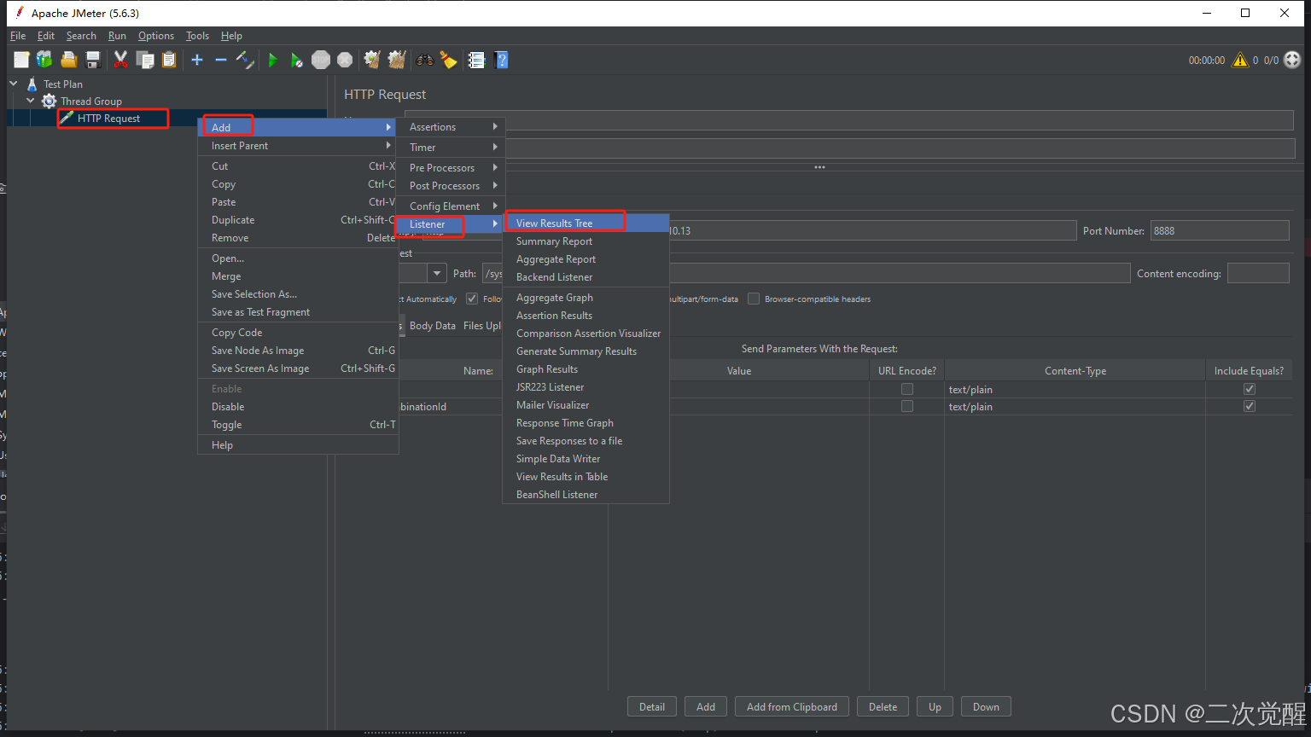Image resolution: width=1311 pixels, height=737 pixels.
Task: Click the Detail button
Action: pyautogui.click(x=652, y=706)
